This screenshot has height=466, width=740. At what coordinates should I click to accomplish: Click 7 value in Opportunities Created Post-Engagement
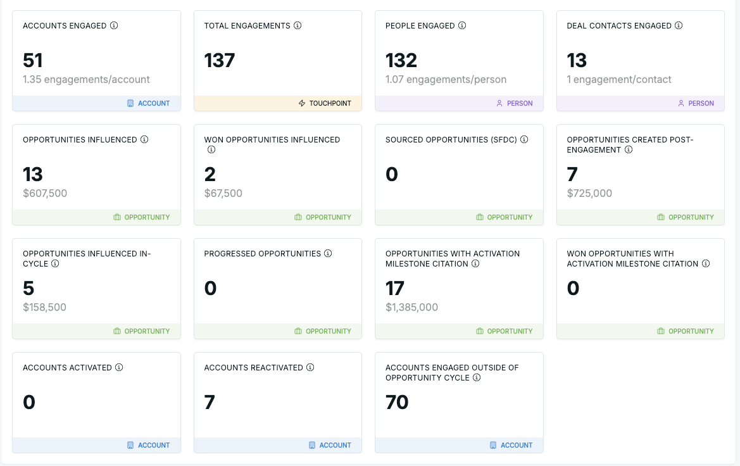[572, 174]
